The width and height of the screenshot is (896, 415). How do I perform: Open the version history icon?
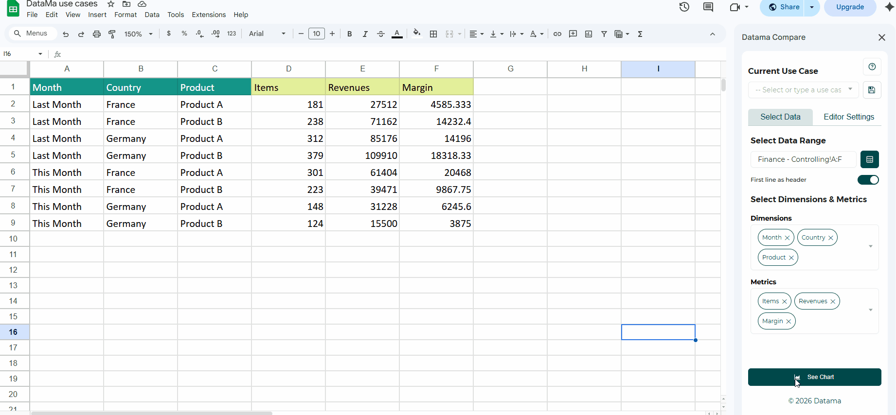(684, 7)
